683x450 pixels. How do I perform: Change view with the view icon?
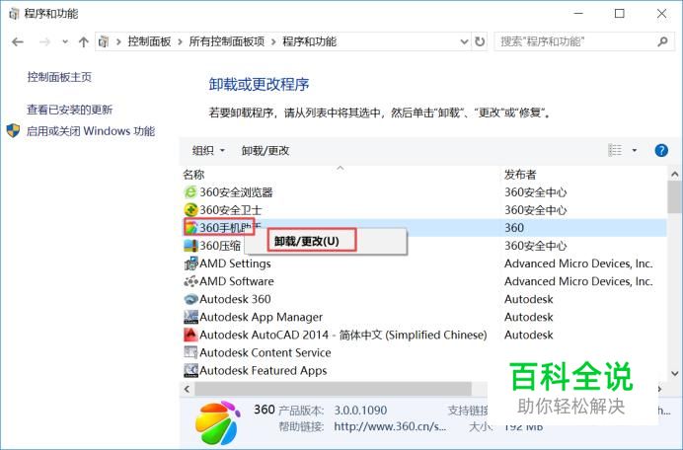click(615, 150)
